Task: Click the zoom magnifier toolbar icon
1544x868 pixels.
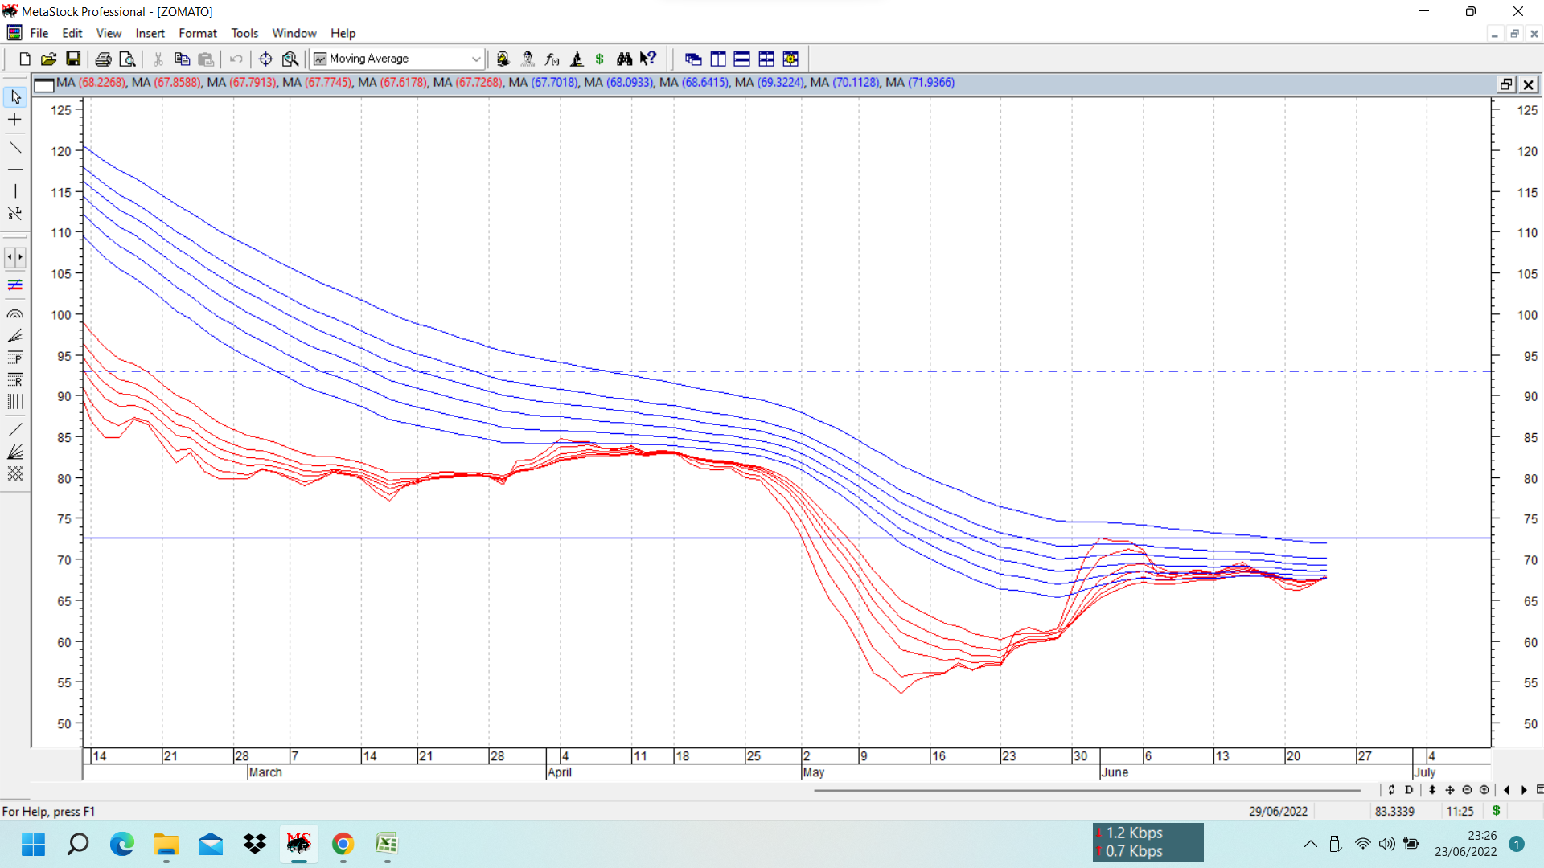Action: [x=290, y=59]
